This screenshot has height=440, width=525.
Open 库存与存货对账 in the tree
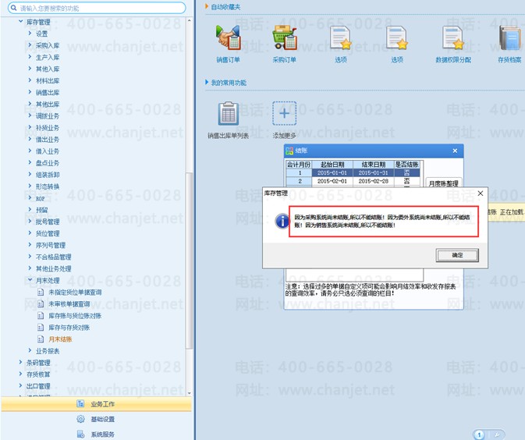coord(69,328)
